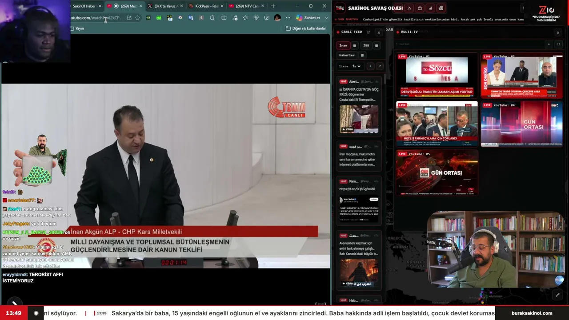Click the buraksakinol.com link
The image size is (569, 320).
(x=532, y=313)
